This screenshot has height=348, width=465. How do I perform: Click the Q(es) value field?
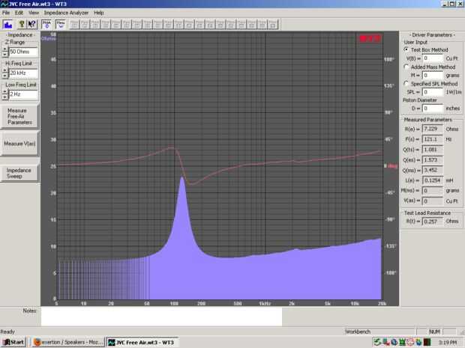[x=433, y=160]
